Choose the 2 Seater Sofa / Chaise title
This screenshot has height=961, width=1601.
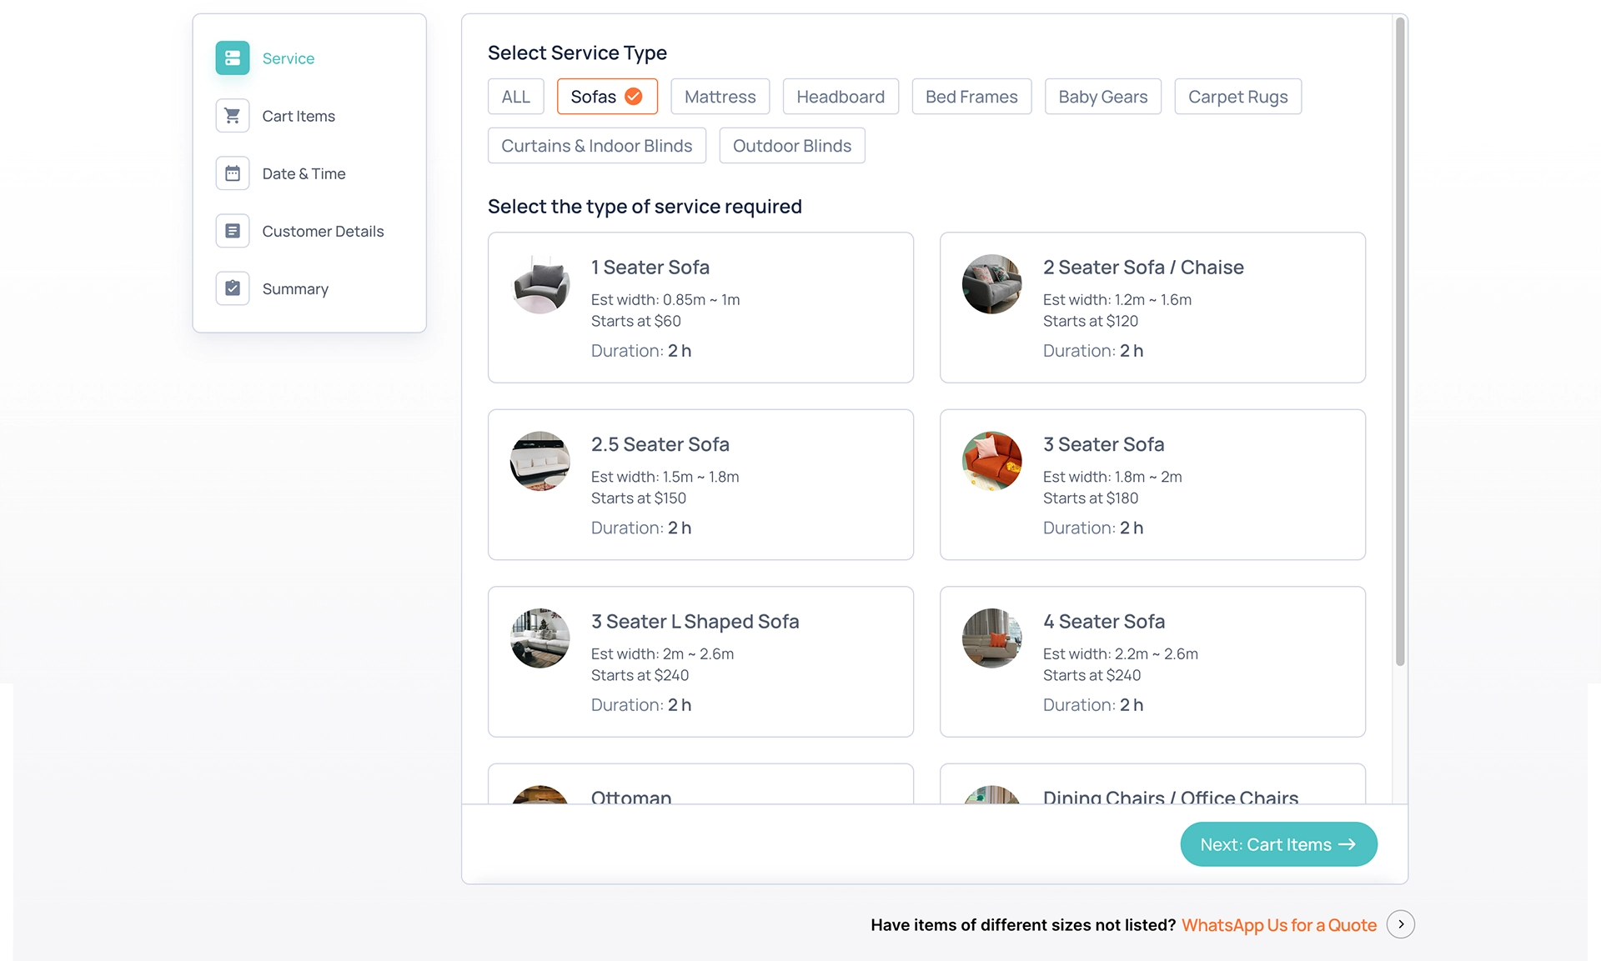pyautogui.click(x=1143, y=268)
